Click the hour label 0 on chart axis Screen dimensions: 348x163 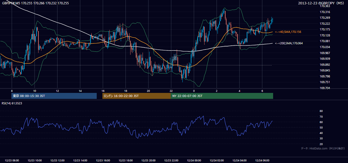194,91
